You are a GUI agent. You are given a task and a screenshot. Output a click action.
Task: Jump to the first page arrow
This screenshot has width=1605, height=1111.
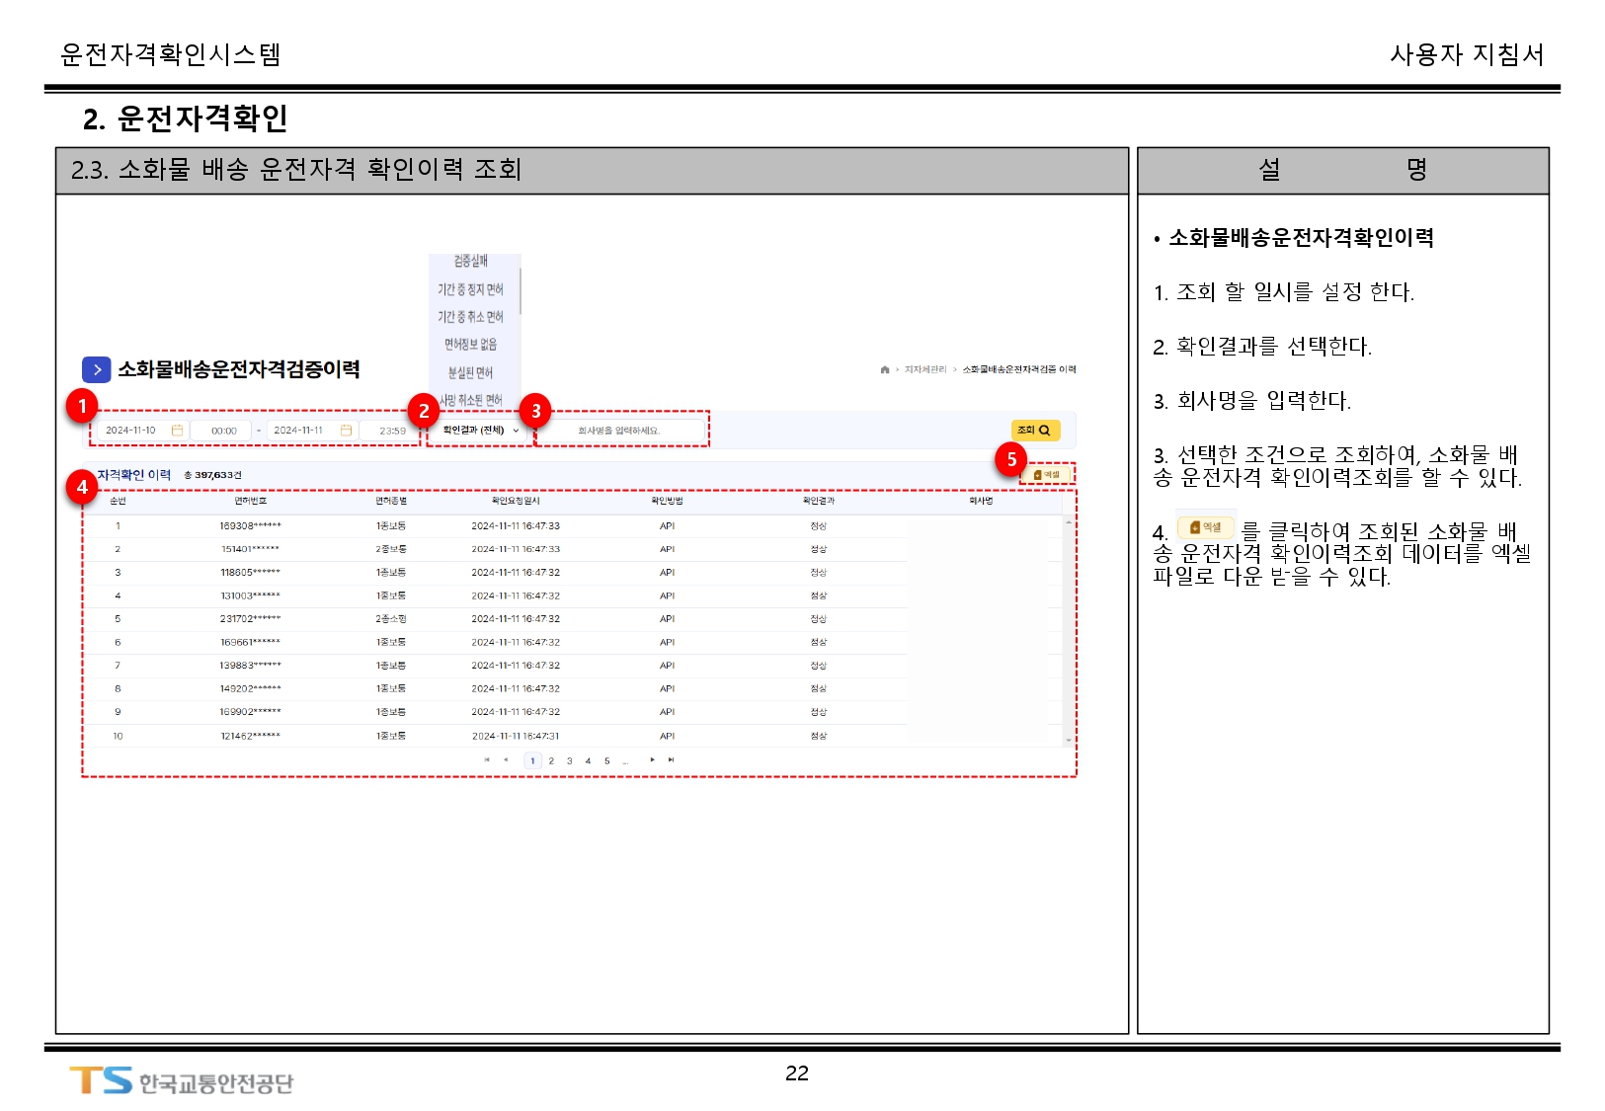tap(487, 760)
